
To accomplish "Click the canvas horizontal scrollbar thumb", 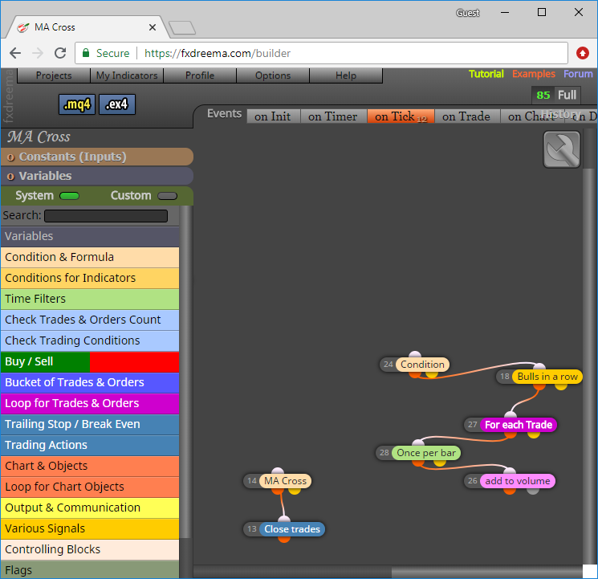I will click(x=487, y=572).
